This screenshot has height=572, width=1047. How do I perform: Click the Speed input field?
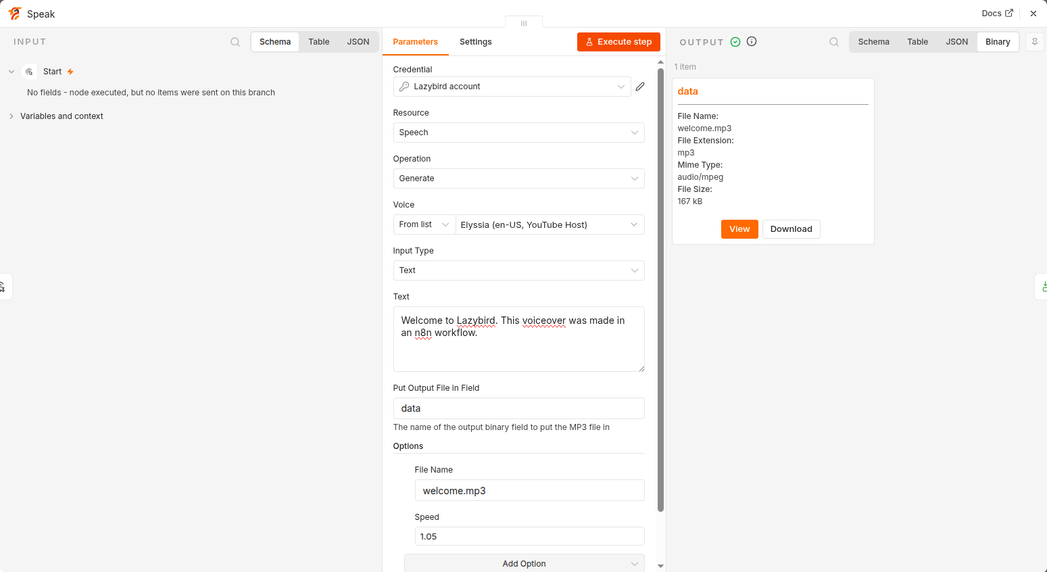530,536
